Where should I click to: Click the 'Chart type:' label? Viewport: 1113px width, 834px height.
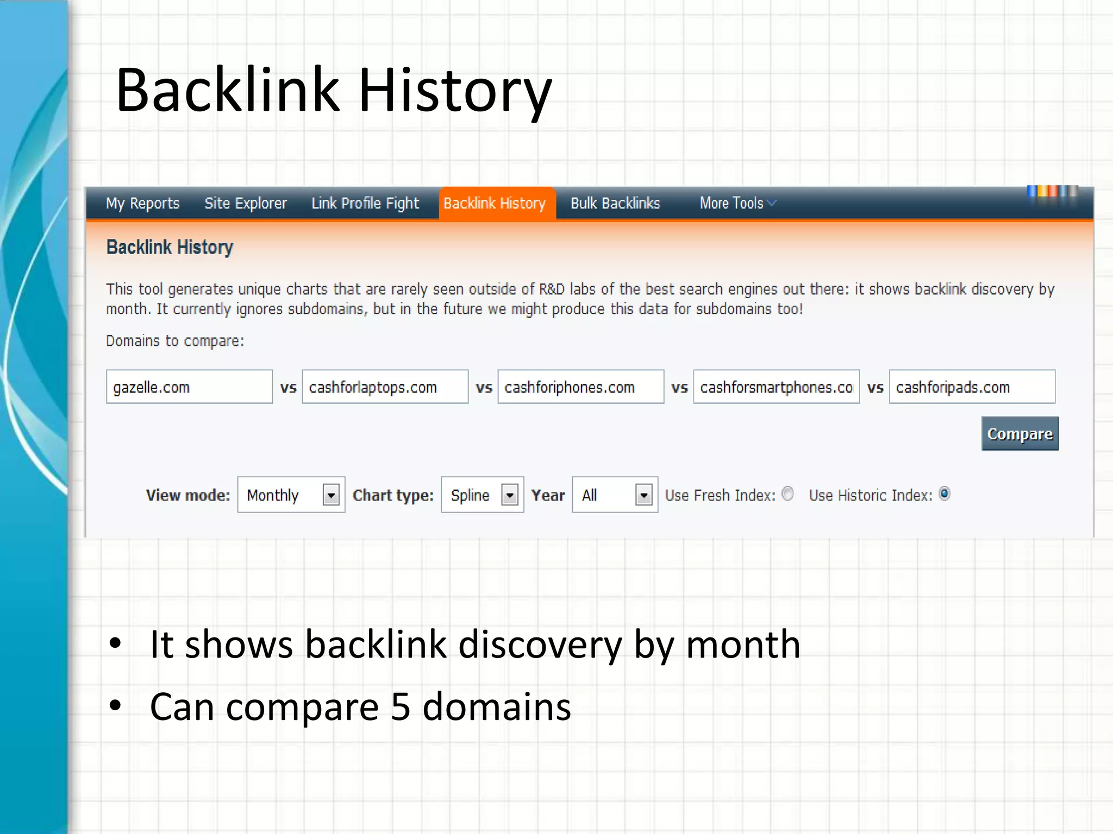(x=393, y=495)
